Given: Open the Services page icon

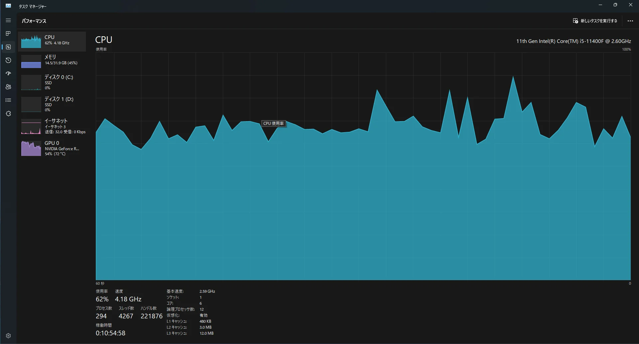Looking at the screenshot, I should point(8,114).
